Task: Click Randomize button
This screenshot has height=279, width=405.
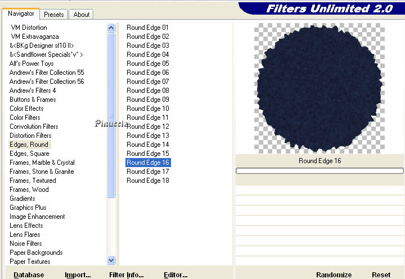Action: pyautogui.click(x=334, y=275)
